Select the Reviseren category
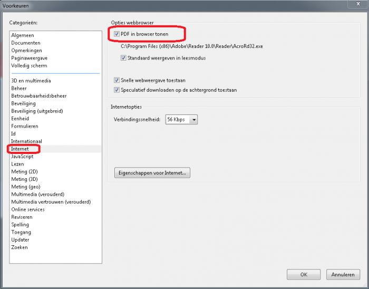Screen dimensions: 369x289 (22, 217)
